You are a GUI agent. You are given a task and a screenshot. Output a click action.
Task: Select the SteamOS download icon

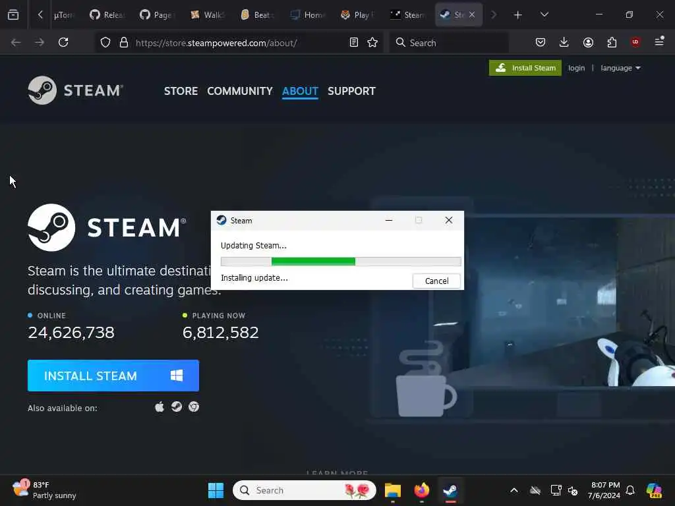tap(177, 407)
